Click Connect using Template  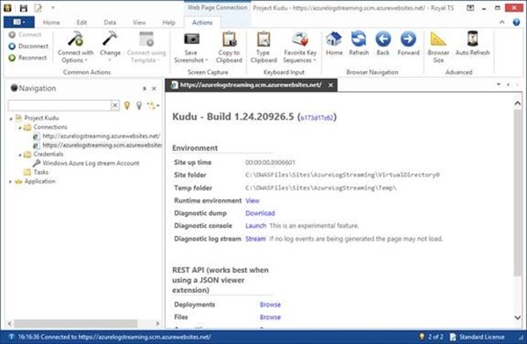tap(146, 47)
